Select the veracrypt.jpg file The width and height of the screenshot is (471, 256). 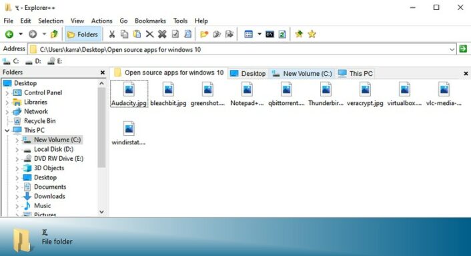coord(365,94)
